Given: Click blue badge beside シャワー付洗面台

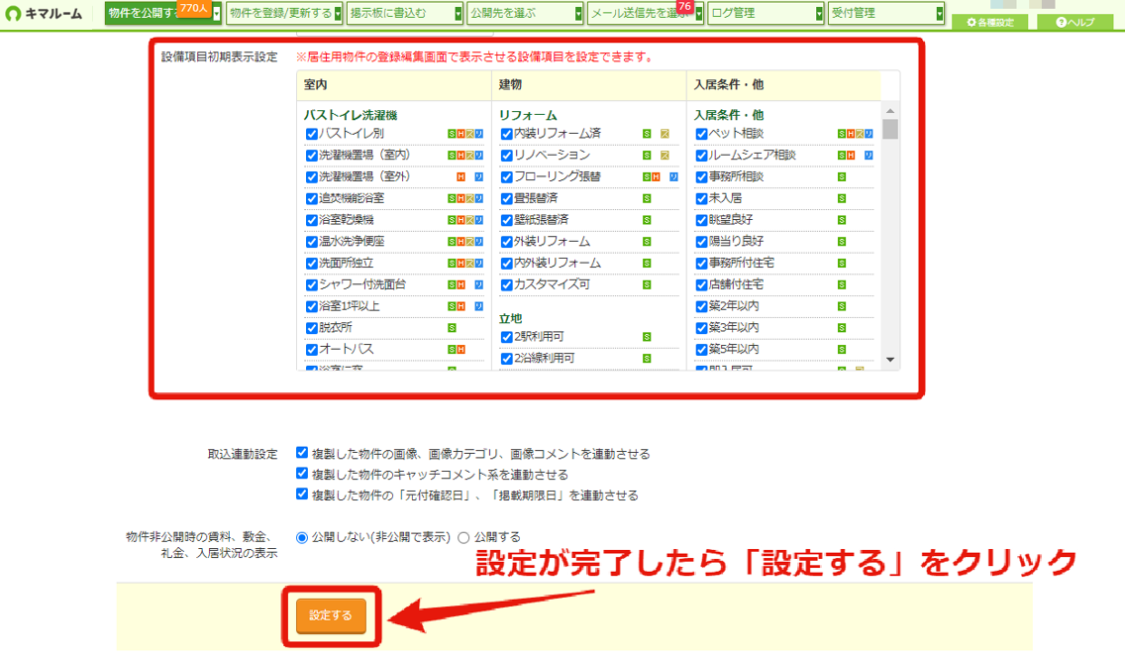Looking at the screenshot, I should click(x=478, y=284).
